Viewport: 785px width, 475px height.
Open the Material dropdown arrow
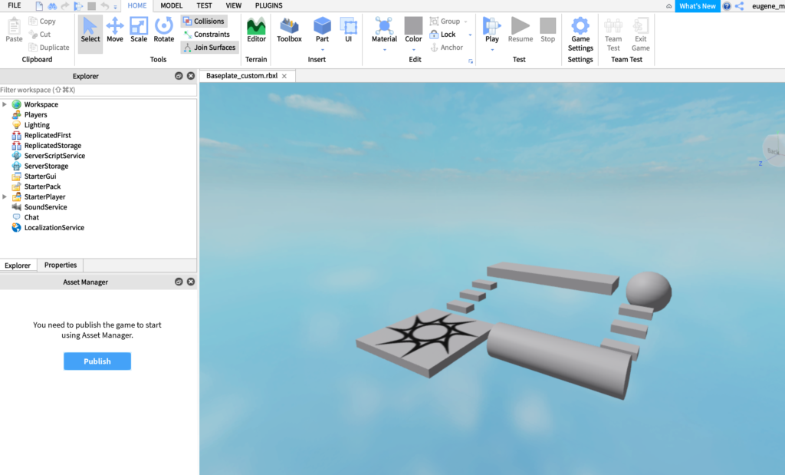click(385, 50)
